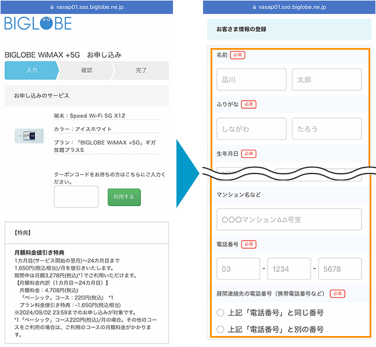
Task: Click the BIGLOBE logo
Action: click(38, 23)
